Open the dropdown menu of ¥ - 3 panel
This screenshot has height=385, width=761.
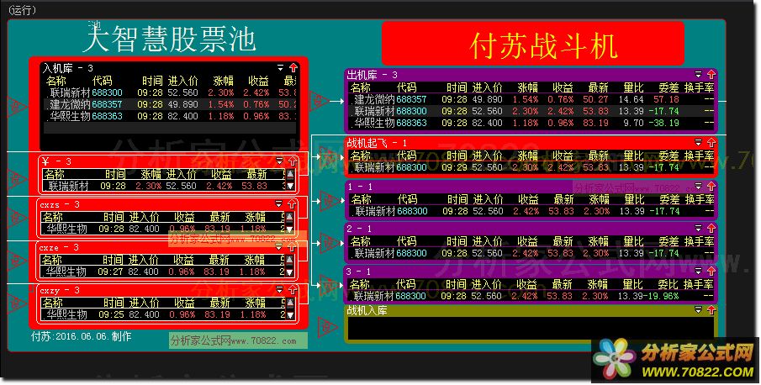(x=279, y=161)
